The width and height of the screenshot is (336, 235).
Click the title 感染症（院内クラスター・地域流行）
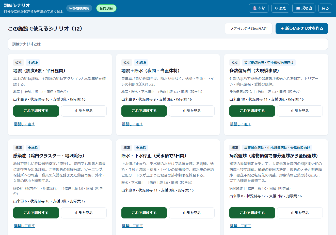49,156
